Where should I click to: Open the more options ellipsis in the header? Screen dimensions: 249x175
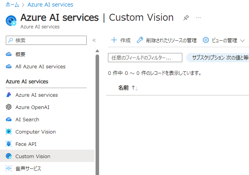(x=199, y=18)
